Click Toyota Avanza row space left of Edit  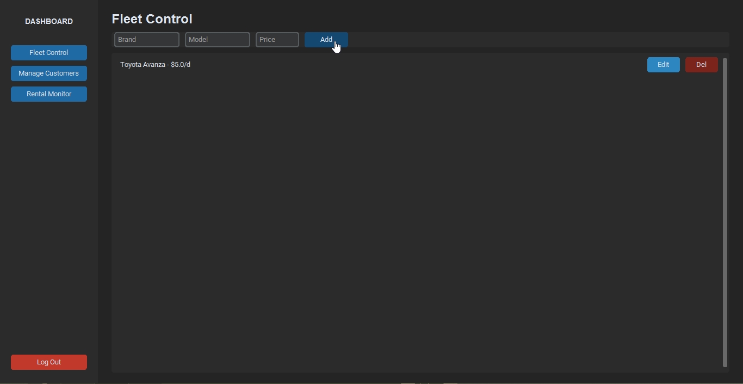pyautogui.click(x=413, y=65)
